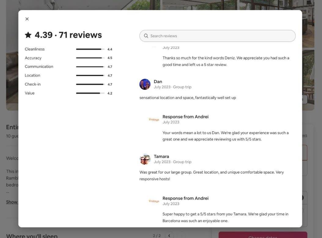
Task: Click the black star icon beside 4.39
Action: pyautogui.click(x=28, y=35)
